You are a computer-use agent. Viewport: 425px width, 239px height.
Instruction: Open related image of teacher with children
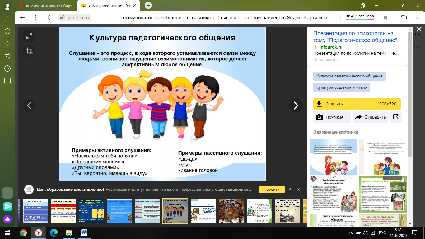click(x=334, y=157)
